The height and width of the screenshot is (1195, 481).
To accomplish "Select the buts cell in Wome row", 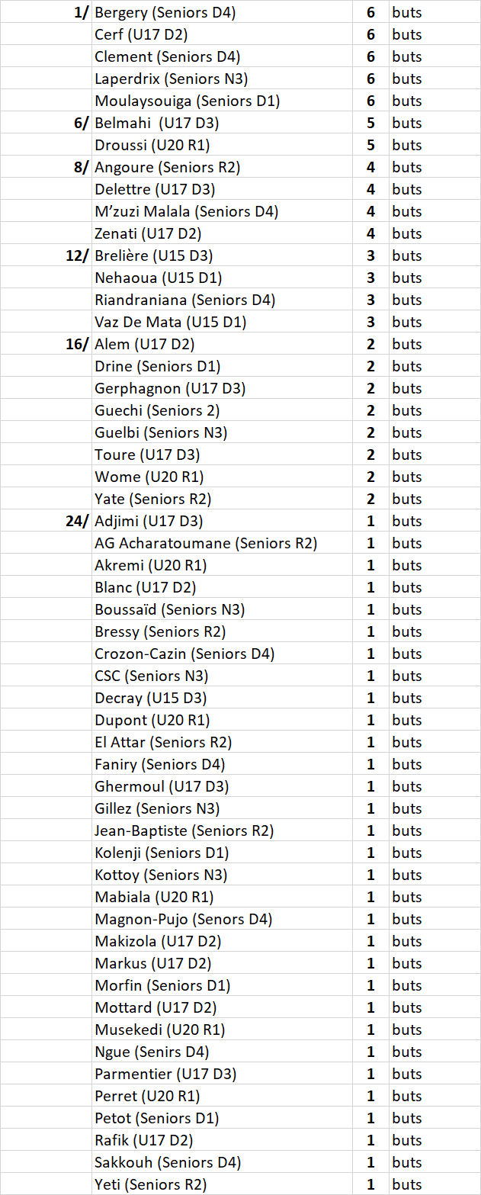I will tap(435, 477).
